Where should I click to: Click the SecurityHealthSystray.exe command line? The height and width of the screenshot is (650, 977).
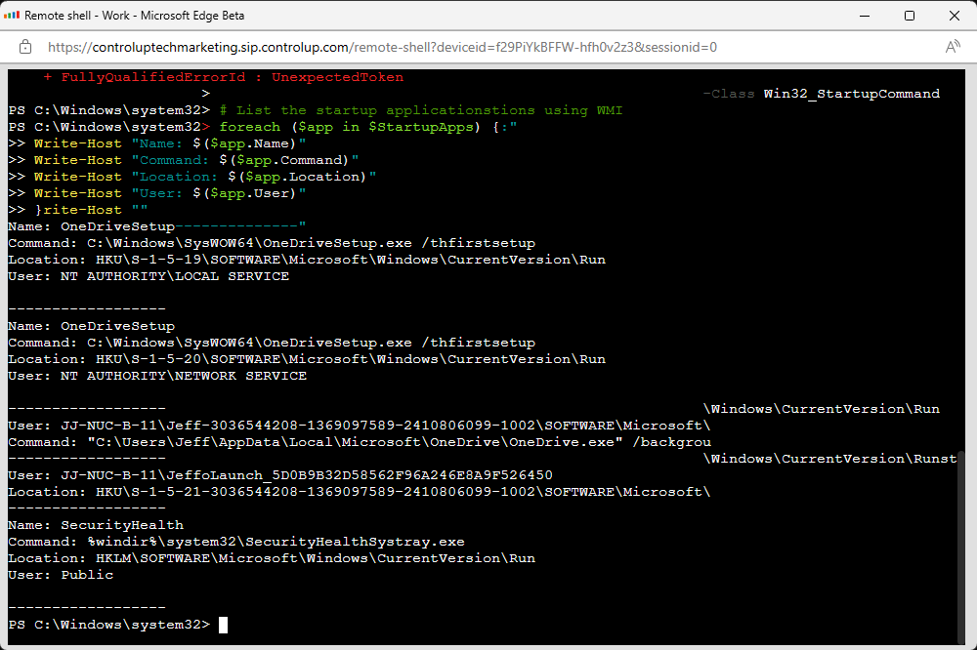236,542
